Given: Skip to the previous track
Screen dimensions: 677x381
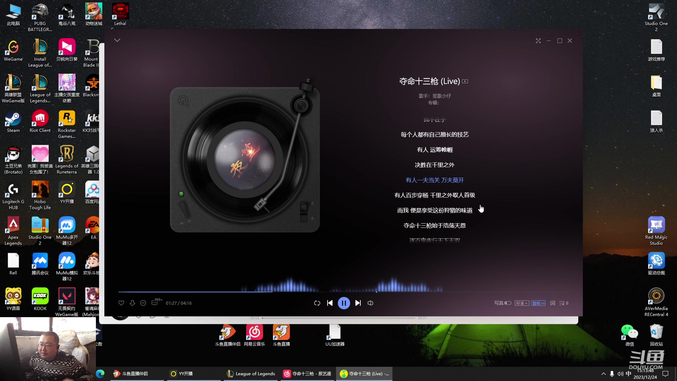Looking at the screenshot, I should [x=330, y=303].
